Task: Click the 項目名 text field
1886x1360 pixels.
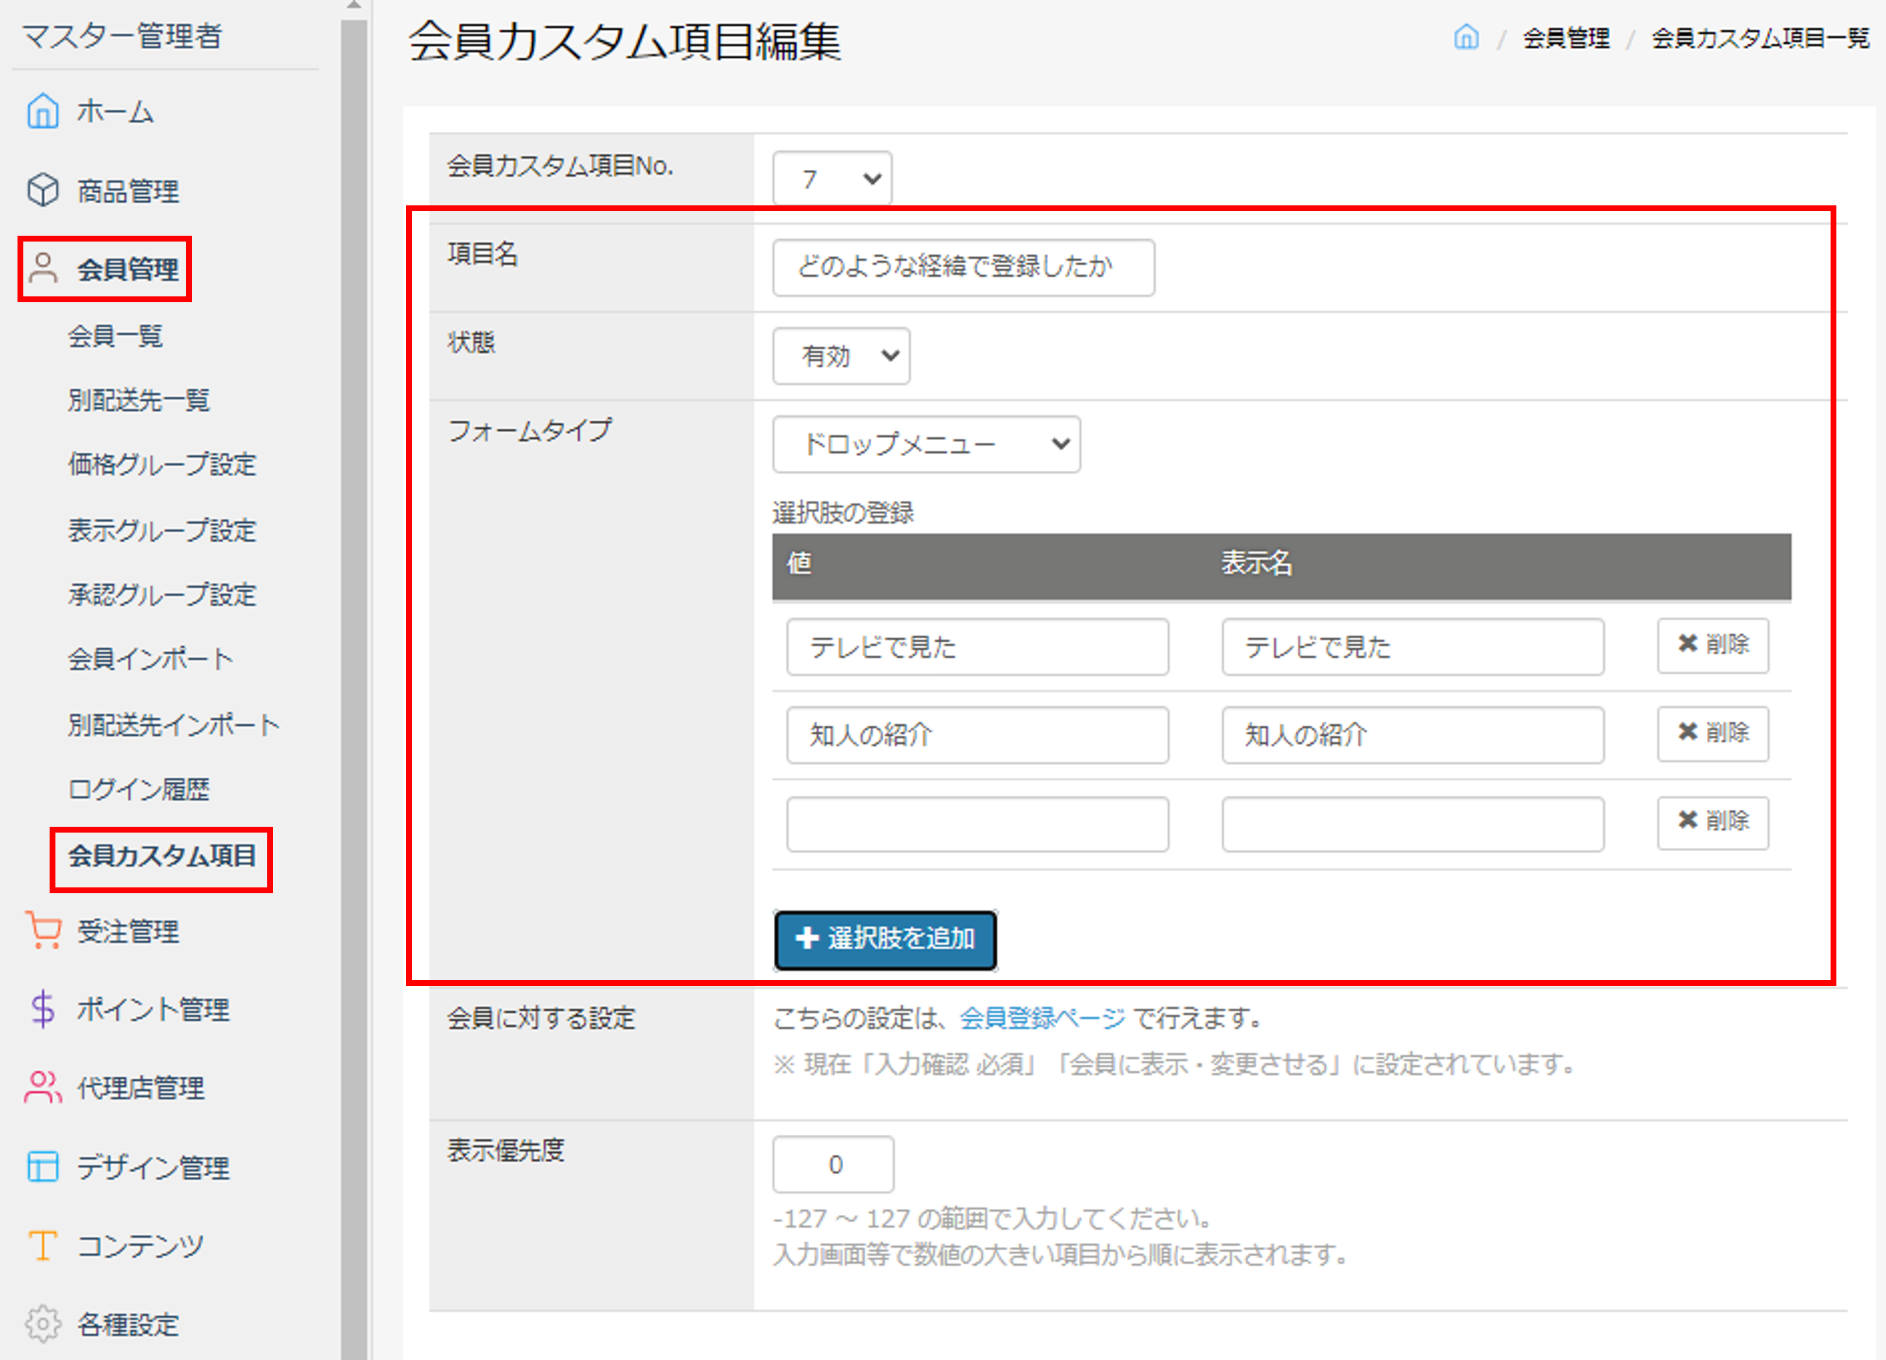Action: [x=963, y=268]
